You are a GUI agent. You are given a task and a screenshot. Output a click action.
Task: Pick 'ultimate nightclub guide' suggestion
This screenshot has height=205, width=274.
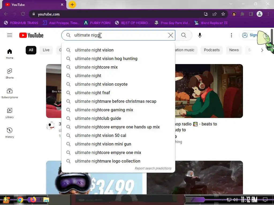118,118
